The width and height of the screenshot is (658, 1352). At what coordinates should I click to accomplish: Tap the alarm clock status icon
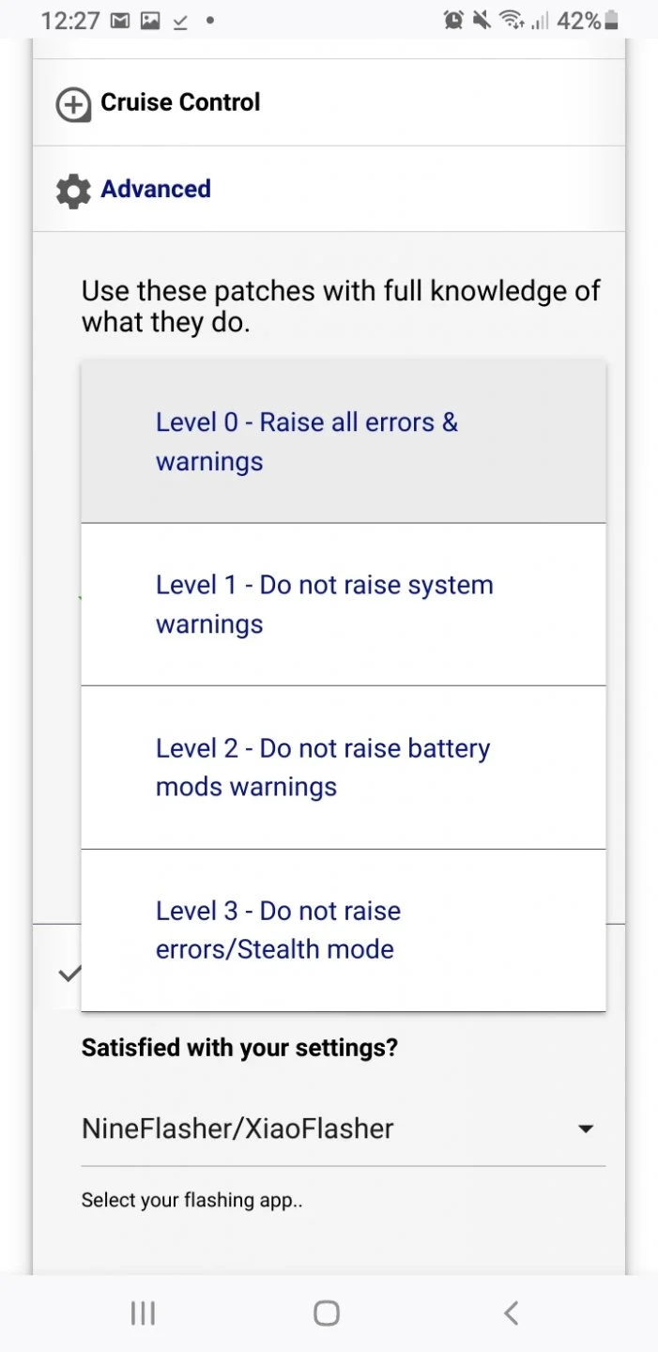coord(454,20)
